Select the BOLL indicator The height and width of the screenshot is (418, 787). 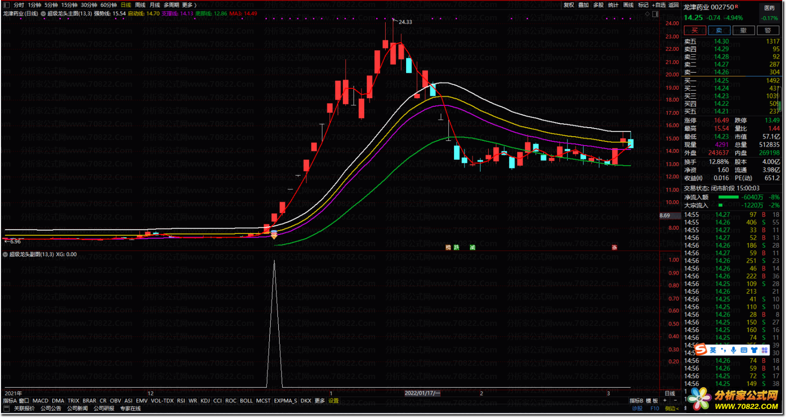246,401
